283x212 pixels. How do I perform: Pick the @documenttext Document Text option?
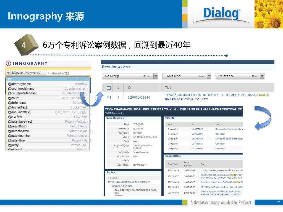(48, 112)
